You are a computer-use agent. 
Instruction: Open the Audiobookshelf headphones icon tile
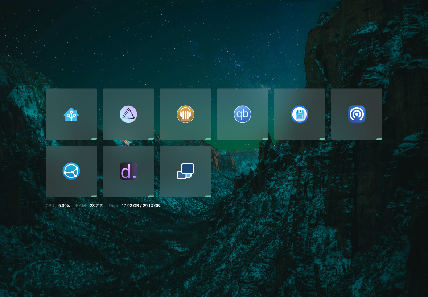click(185, 114)
